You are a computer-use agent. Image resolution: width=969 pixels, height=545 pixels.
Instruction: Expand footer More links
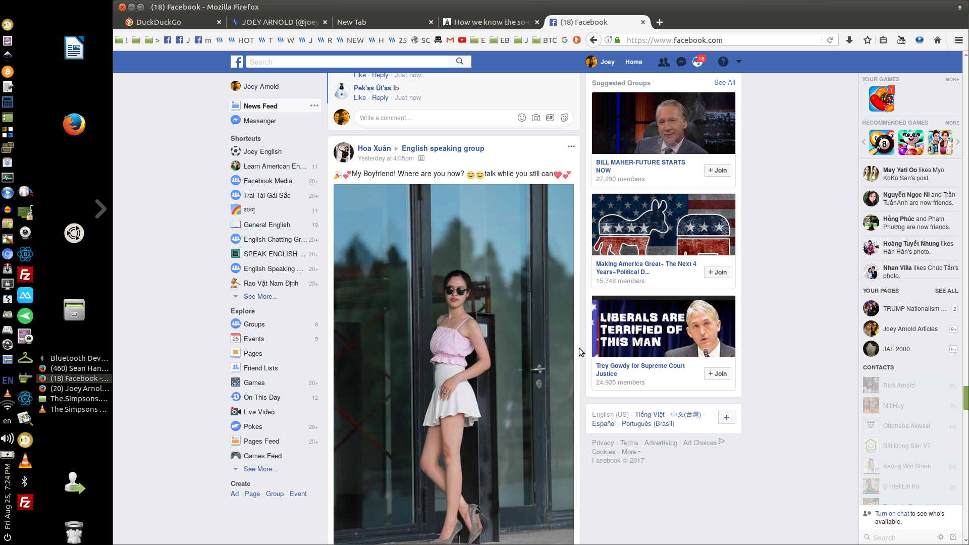(631, 452)
